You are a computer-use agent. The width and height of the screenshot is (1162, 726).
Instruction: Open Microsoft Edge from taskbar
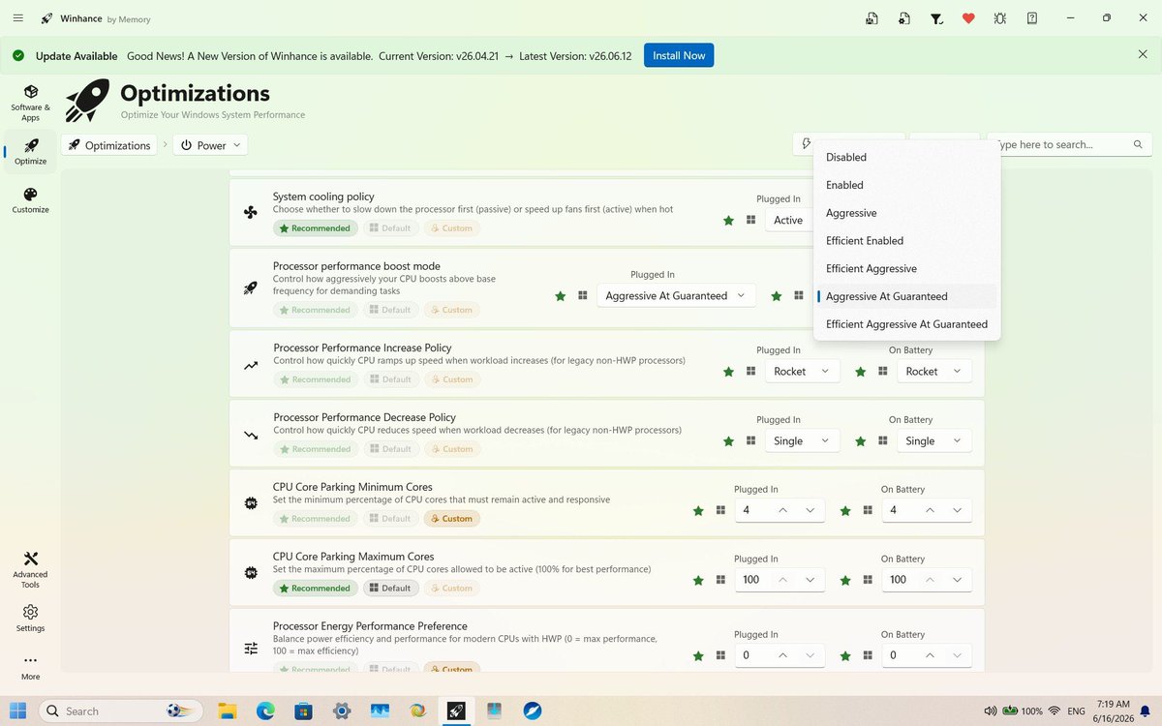265,711
